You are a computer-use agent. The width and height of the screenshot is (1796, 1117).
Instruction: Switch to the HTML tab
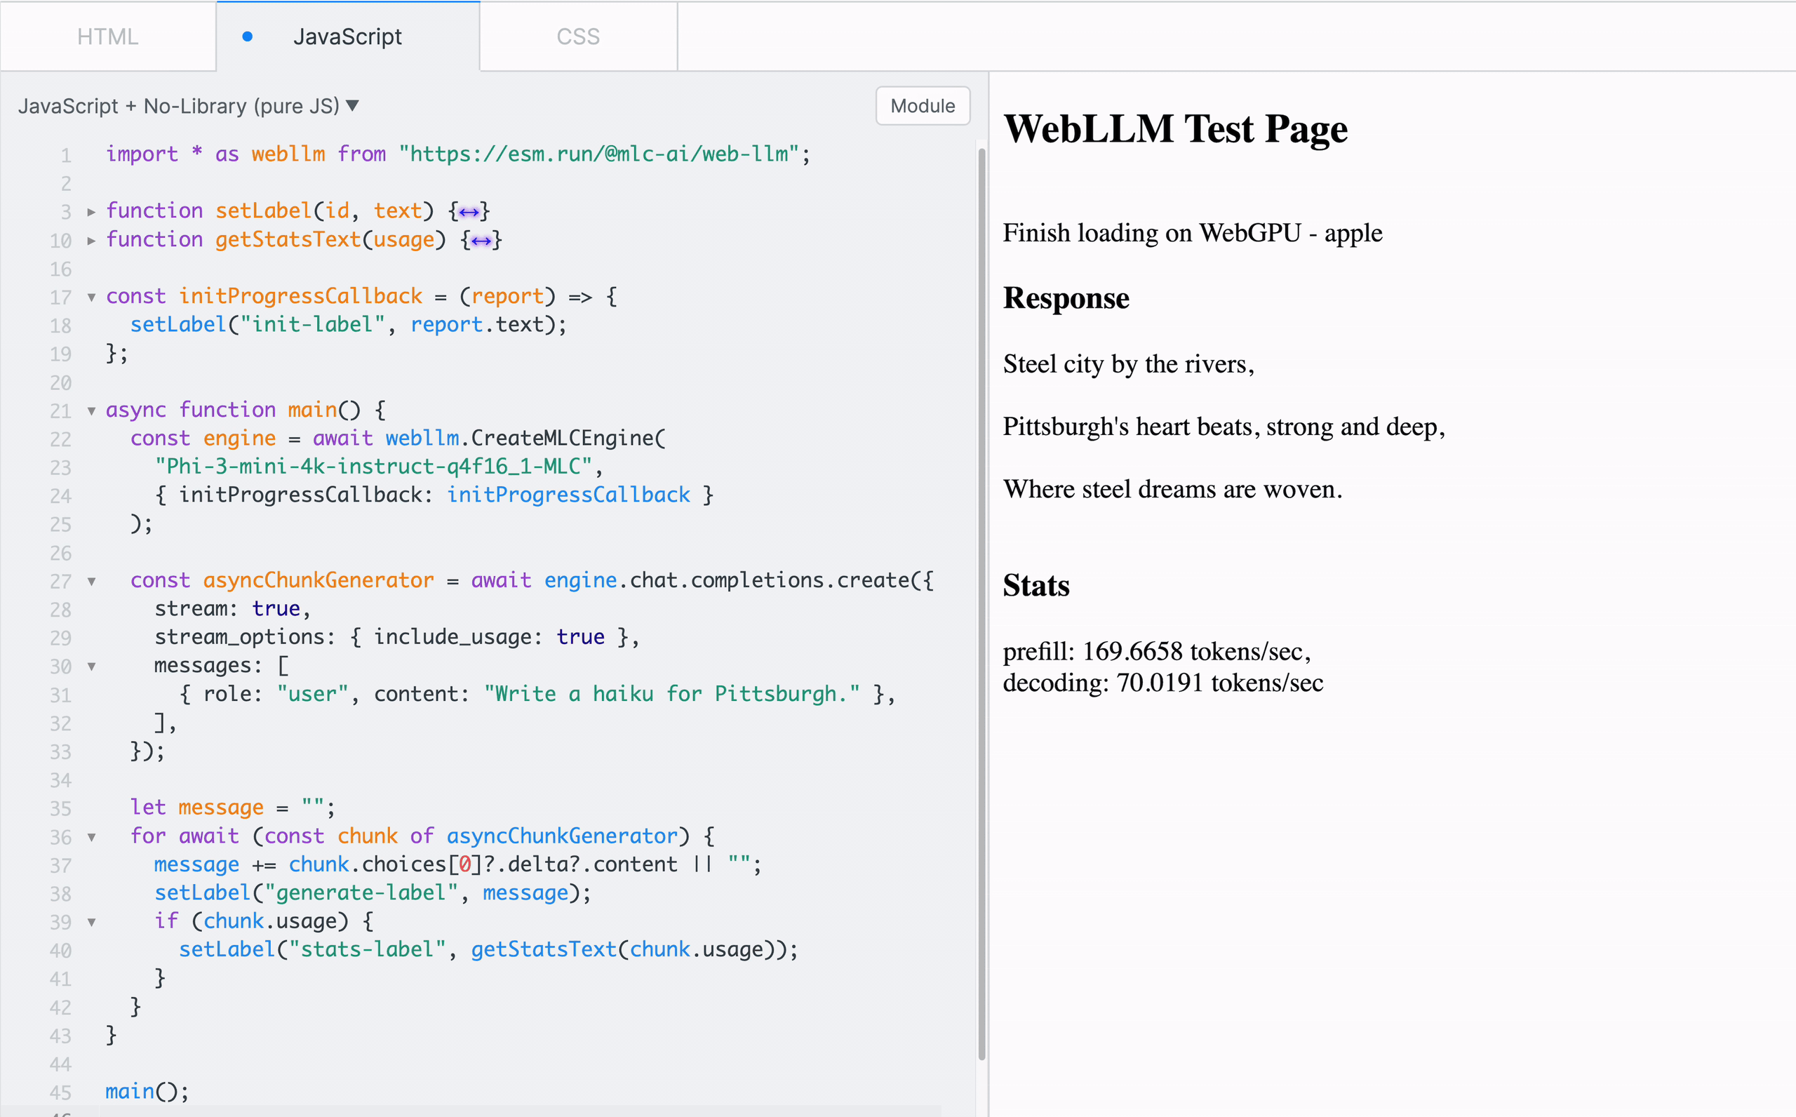[x=108, y=36]
